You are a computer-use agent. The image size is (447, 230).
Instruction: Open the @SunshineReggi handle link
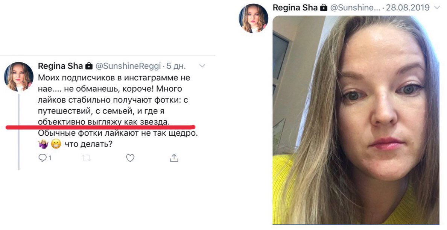[128, 66]
